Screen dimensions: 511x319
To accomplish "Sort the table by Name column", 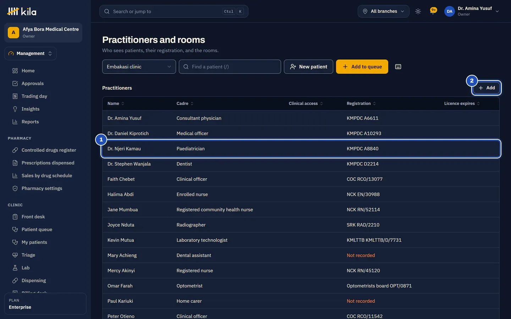I will click(x=116, y=103).
